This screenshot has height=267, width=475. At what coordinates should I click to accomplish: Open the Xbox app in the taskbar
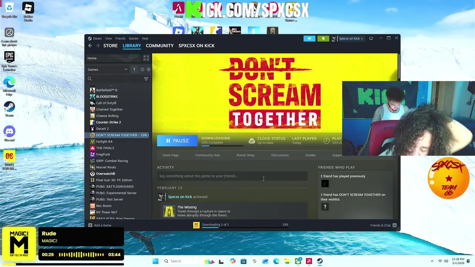(298, 261)
